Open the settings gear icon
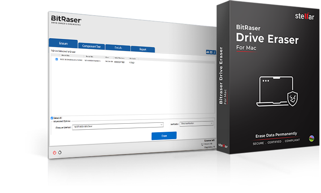Viewport: 321px width, 193px height. click(211, 52)
